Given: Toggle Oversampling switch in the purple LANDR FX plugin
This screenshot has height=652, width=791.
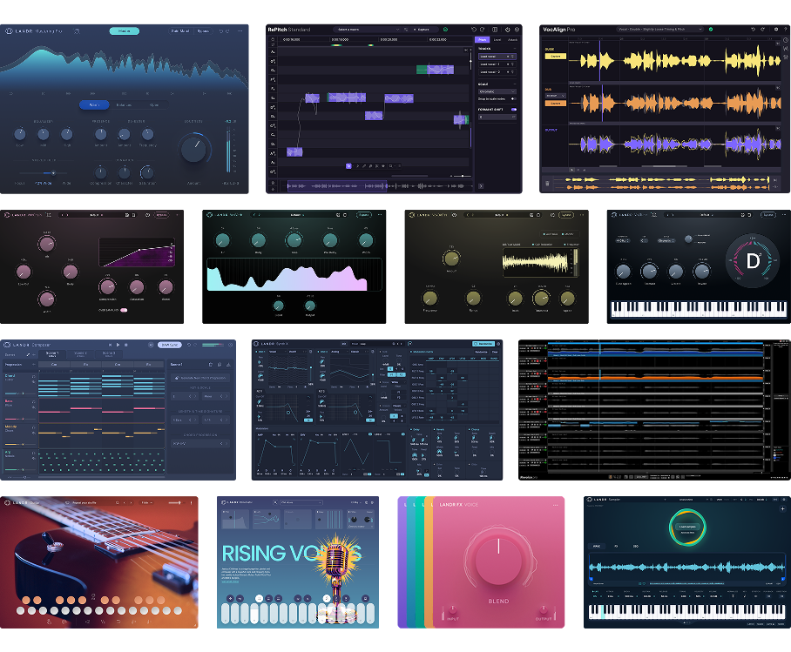Looking at the screenshot, I should click(124, 310).
